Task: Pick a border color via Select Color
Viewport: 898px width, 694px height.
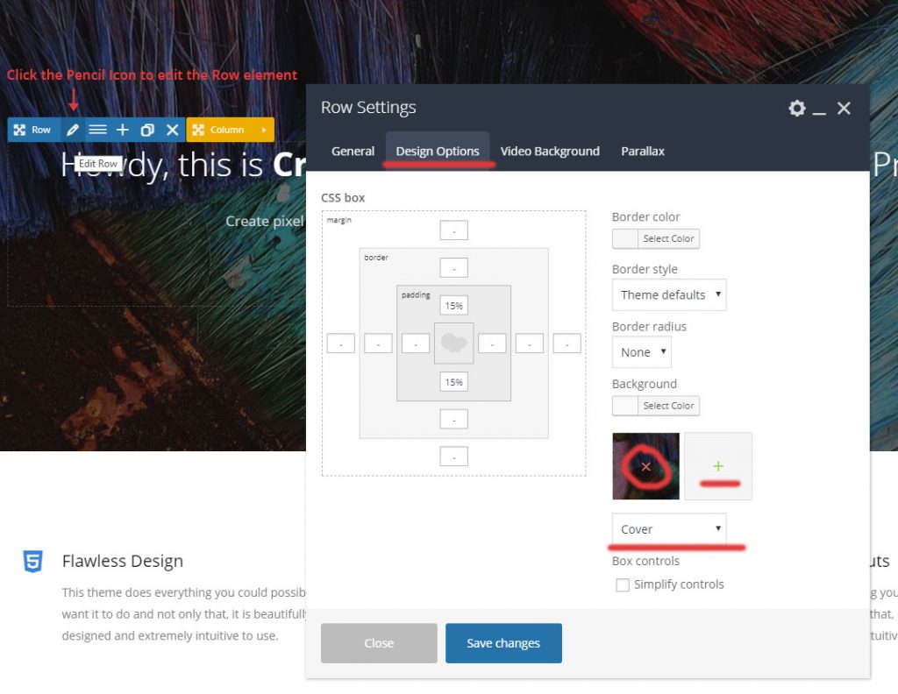Action: [656, 238]
